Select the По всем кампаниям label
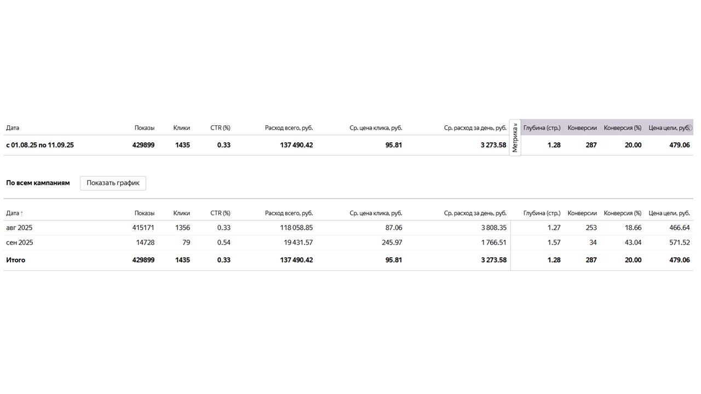Image resolution: width=701 pixels, height=394 pixels. pyautogui.click(x=38, y=183)
